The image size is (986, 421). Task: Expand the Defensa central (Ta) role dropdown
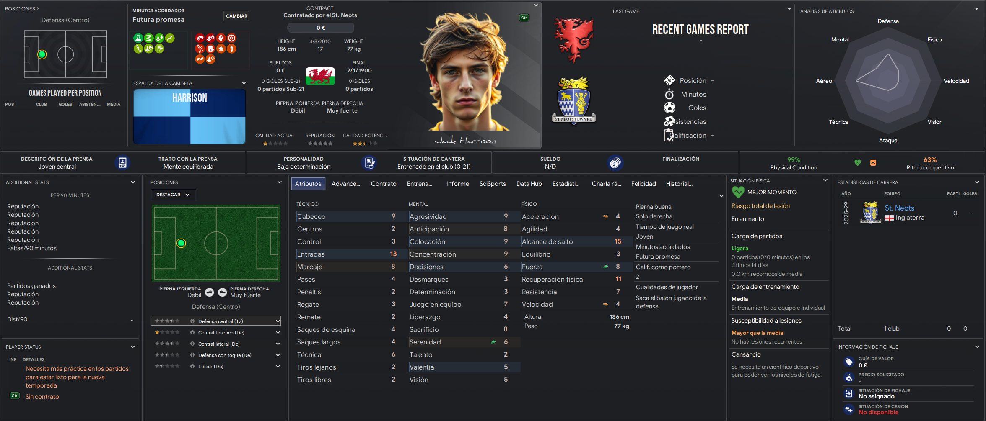coord(278,321)
